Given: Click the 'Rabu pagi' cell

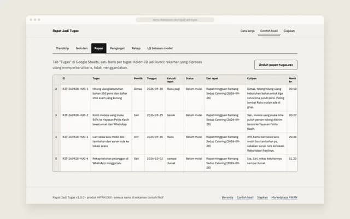Looking at the screenshot, I should pyautogui.click(x=174, y=98).
